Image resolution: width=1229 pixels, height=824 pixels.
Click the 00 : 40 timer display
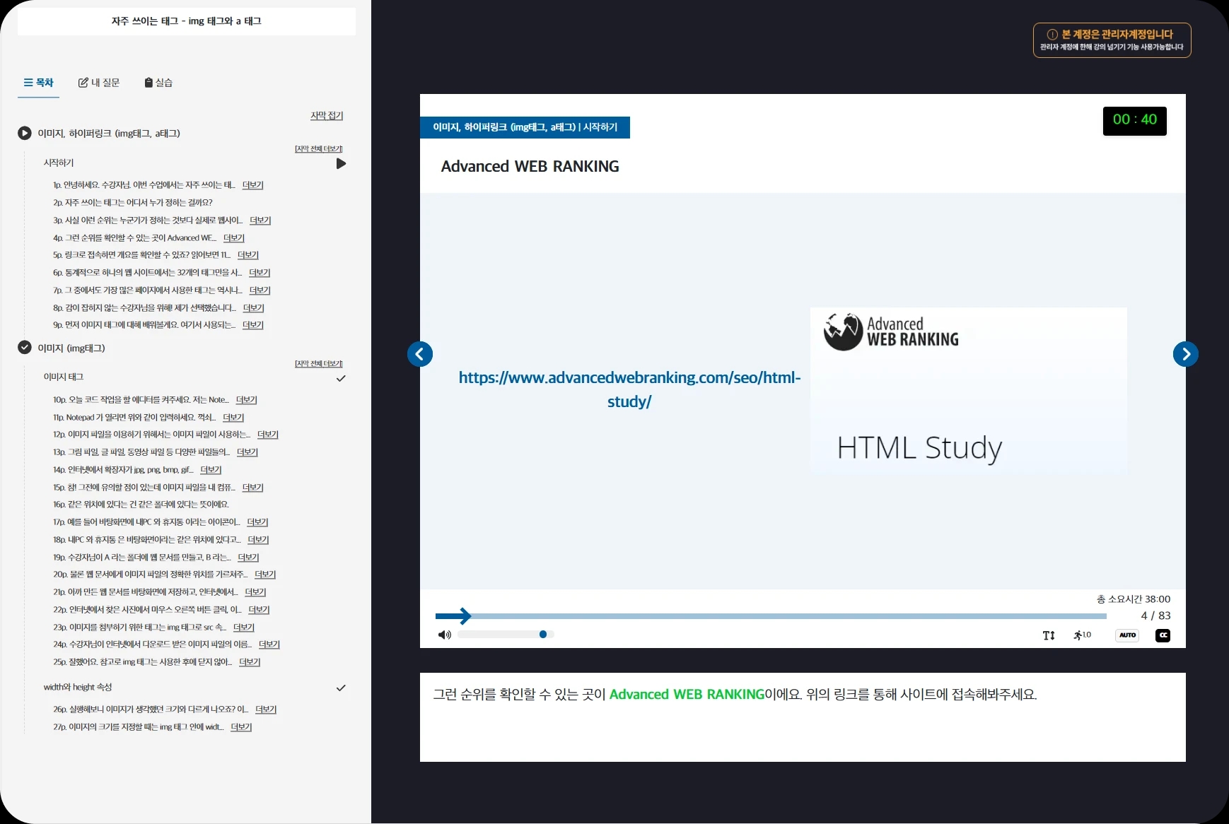click(x=1135, y=120)
